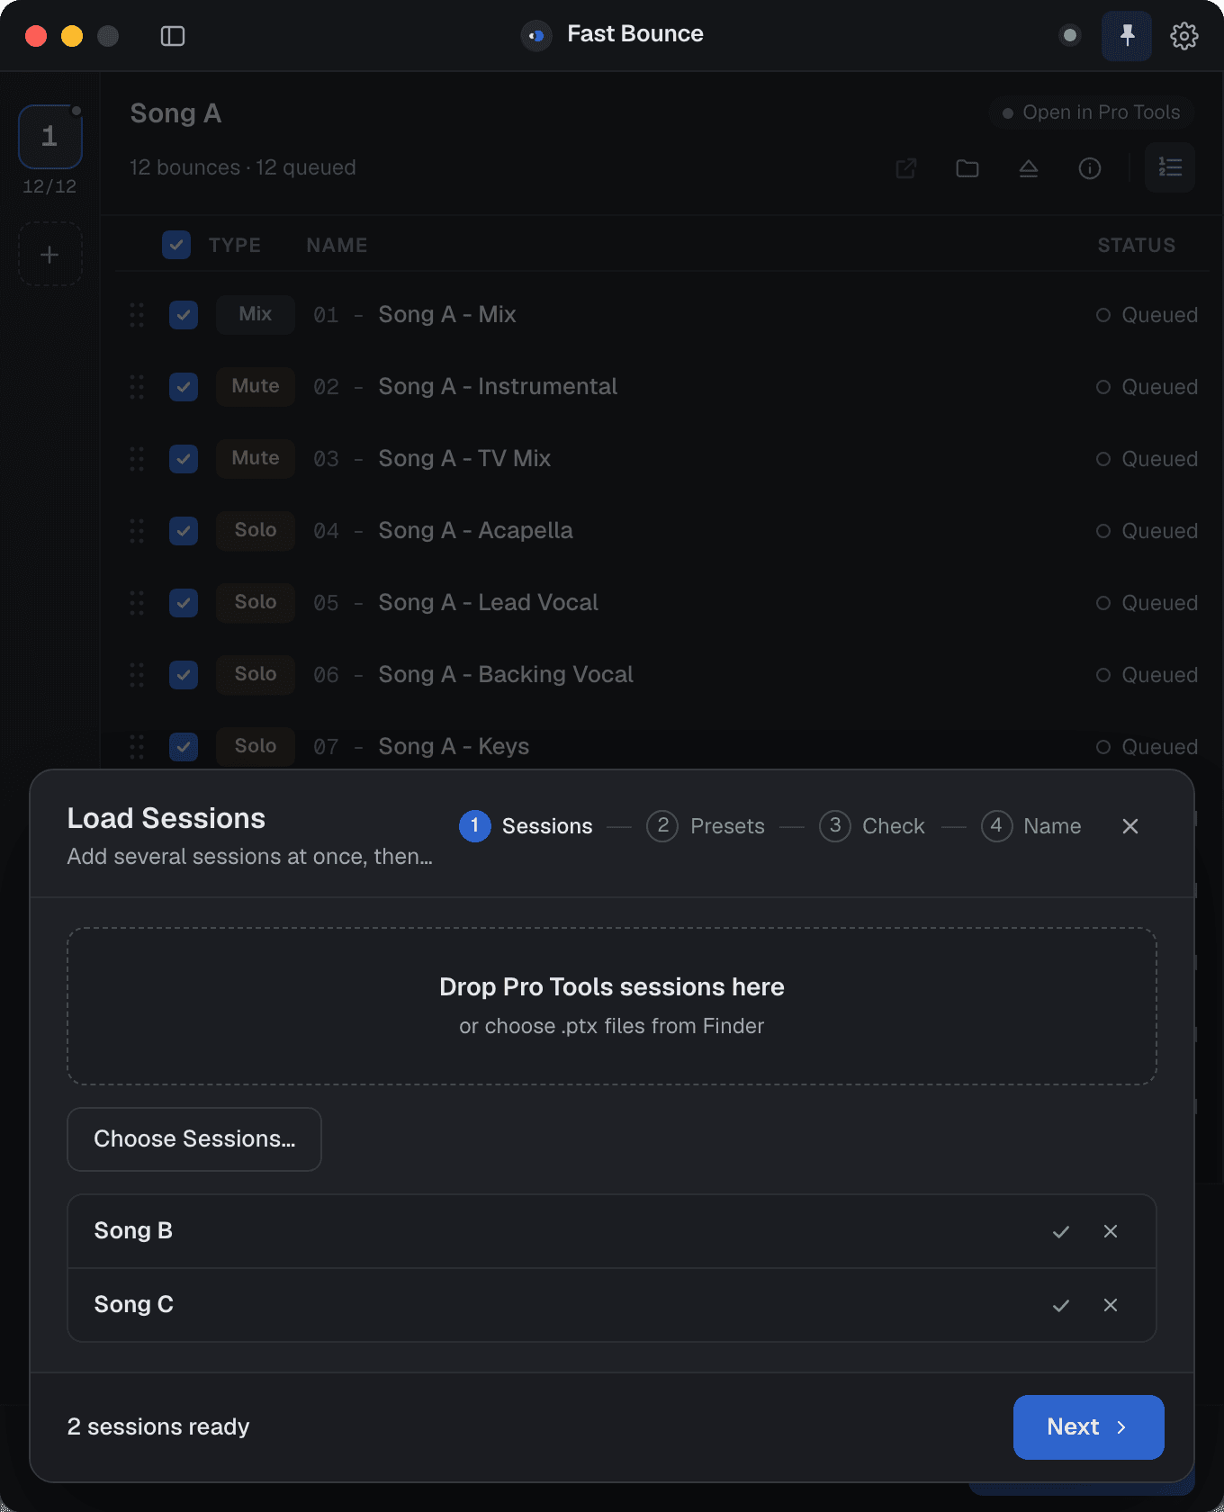Screen dimensions: 1224x1512
Task: Click the record status dot icon
Action: [x=1070, y=36]
